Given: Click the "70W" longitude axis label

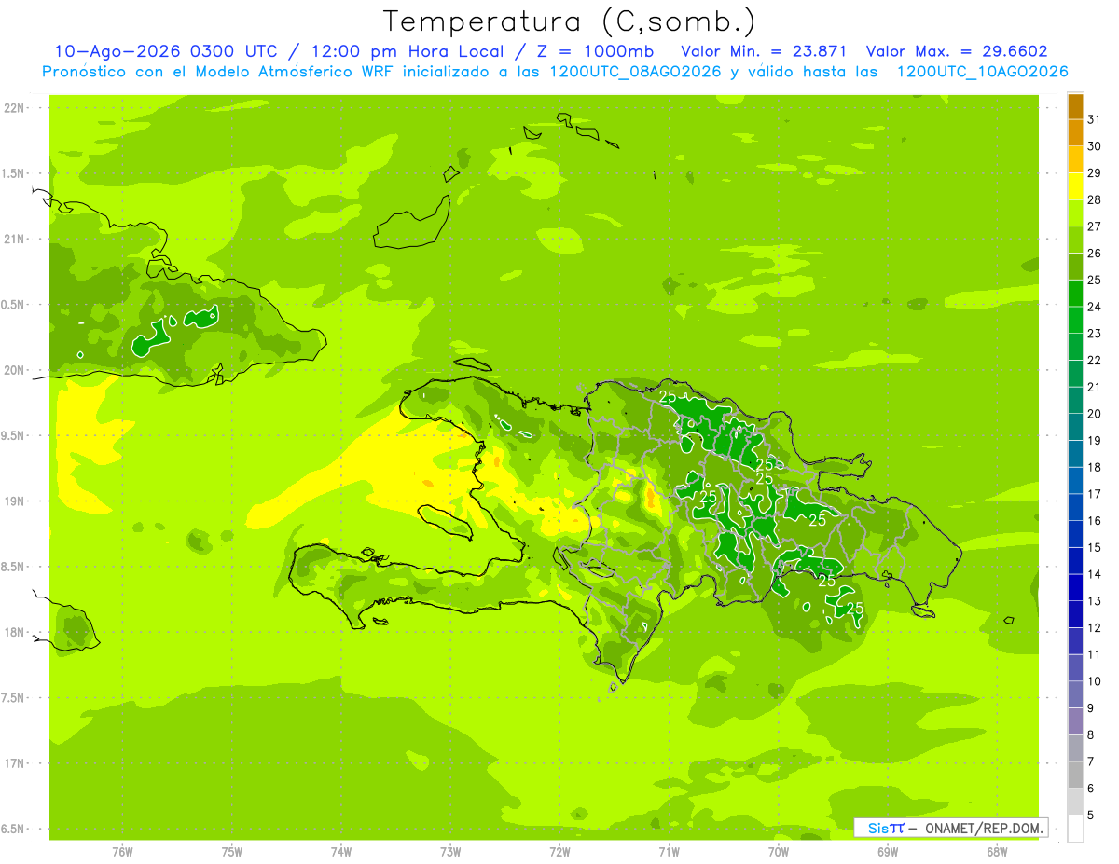Looking at the screenshot, I should [779, 852].
